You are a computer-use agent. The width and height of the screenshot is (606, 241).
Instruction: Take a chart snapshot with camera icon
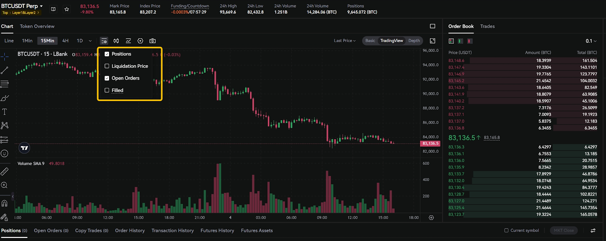click(x=153, y=41)
